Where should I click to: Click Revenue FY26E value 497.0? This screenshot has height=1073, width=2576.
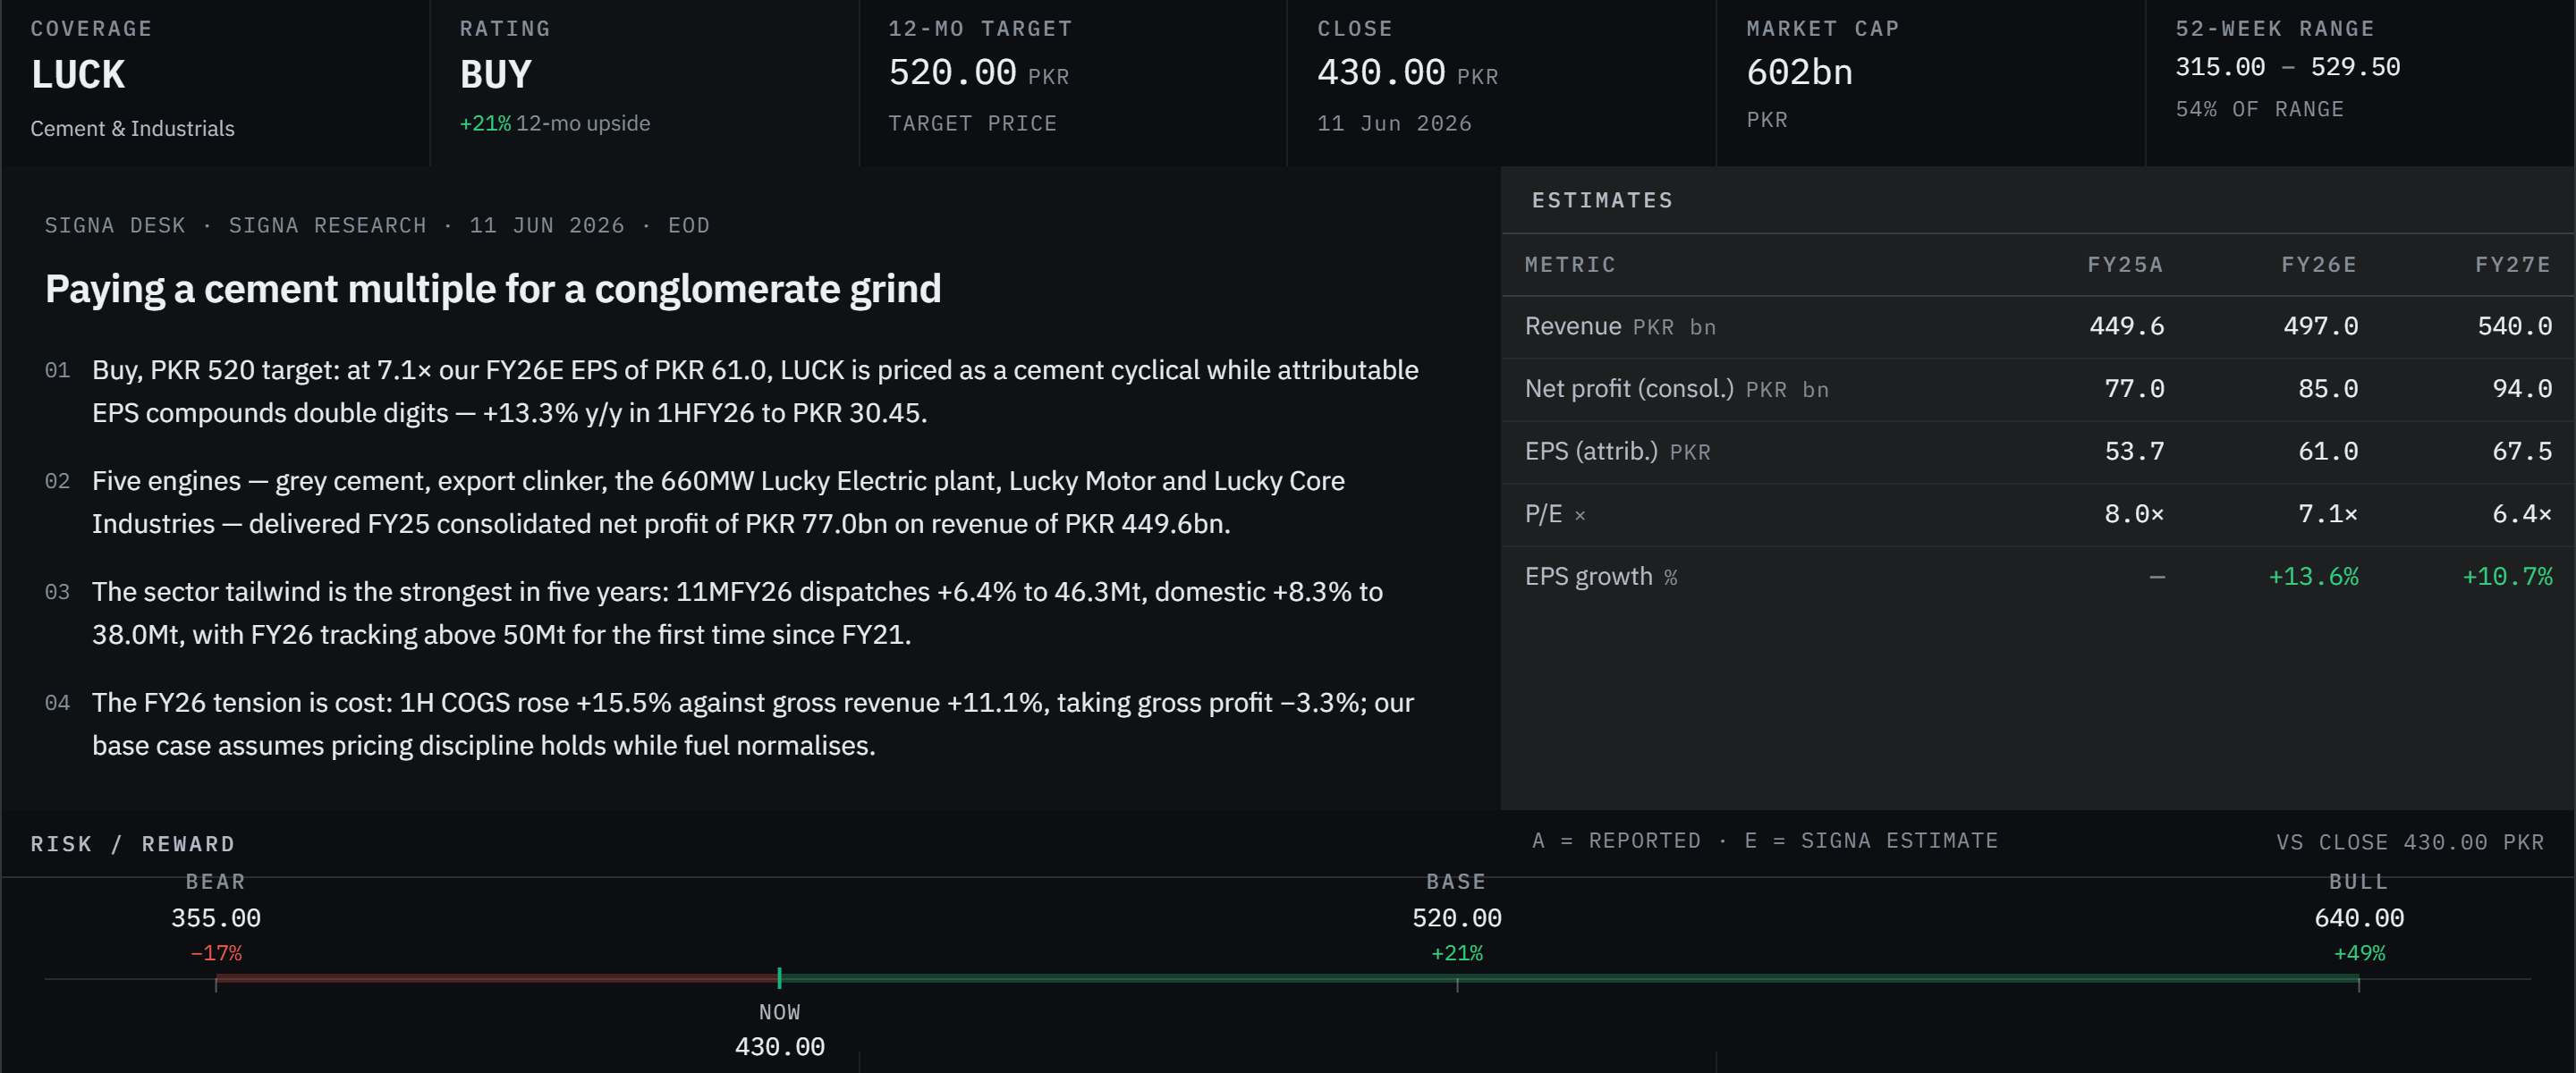[x=2321, y=326]
